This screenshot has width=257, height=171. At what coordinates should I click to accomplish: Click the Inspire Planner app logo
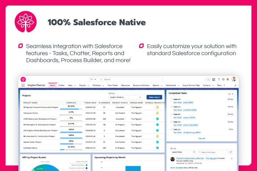[x=23, y=79]
